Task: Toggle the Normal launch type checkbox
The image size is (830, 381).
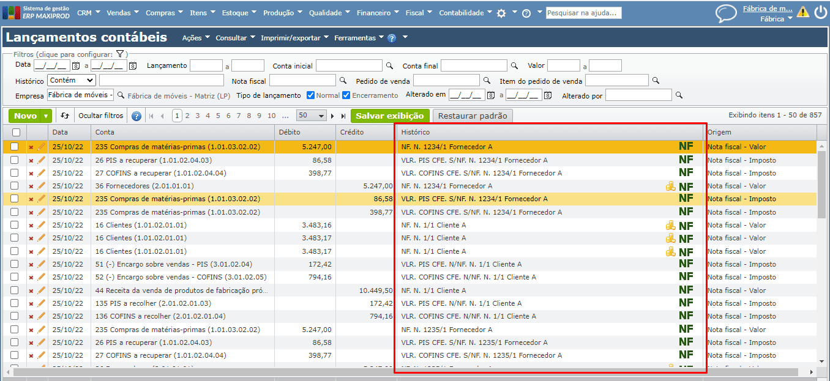Action: pyautogui.click(x=310, y=95)
